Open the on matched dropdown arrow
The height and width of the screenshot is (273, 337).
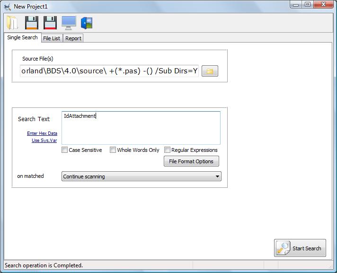(217, 176)
